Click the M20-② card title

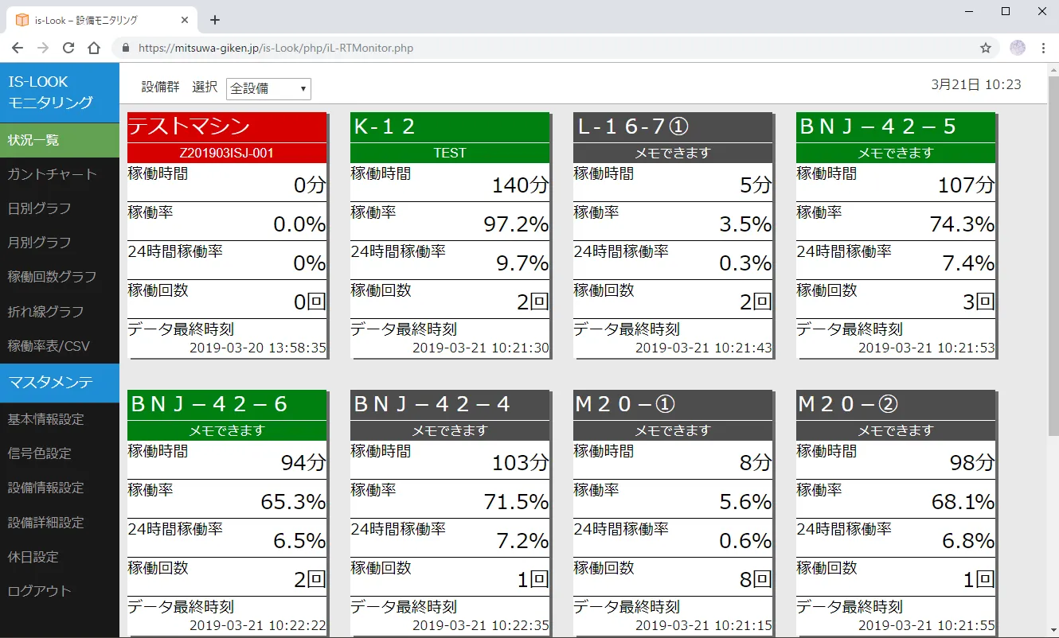(896, 405)
